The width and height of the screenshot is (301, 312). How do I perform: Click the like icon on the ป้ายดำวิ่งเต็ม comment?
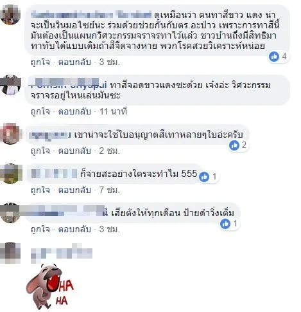tap(225, 224)
